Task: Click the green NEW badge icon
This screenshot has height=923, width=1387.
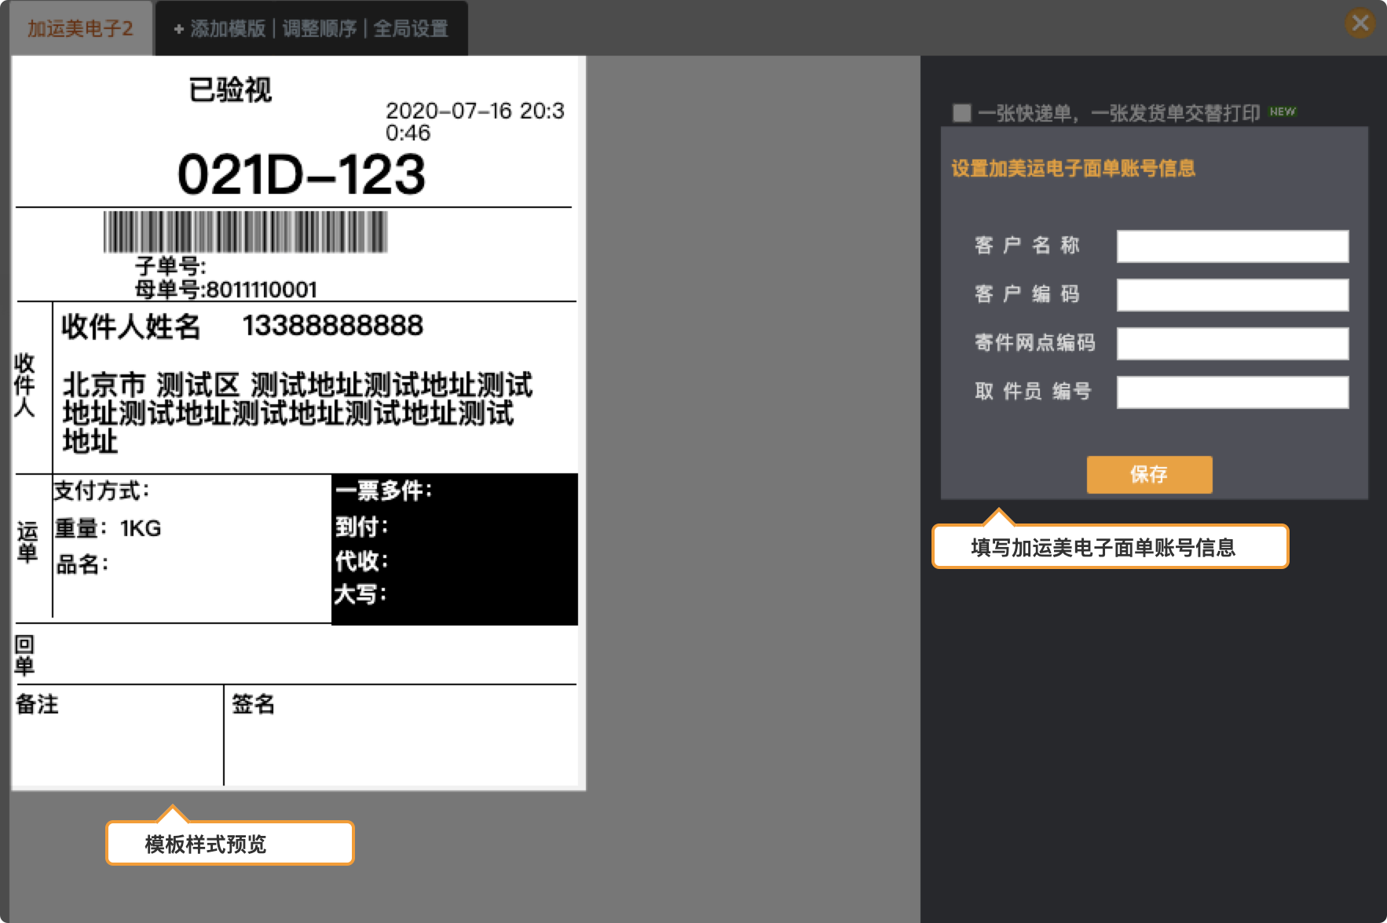Action: click(1283, 112)
